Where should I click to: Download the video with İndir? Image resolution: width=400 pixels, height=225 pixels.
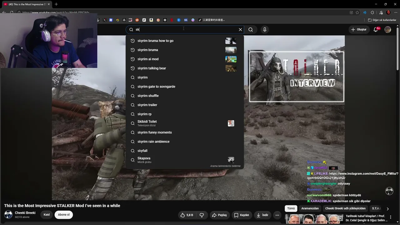262,215
